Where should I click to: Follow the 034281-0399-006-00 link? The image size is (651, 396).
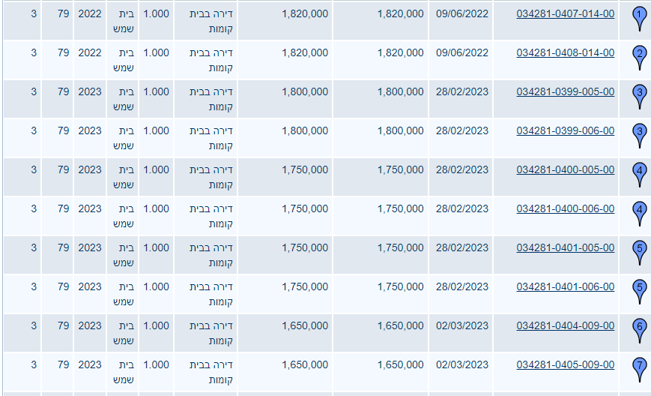point(565,130)
